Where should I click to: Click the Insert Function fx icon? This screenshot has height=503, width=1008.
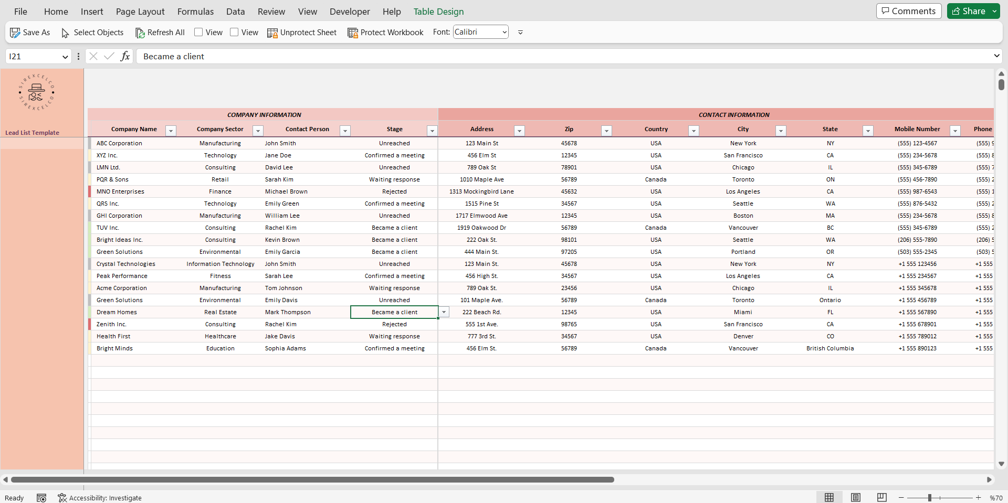[125, 56]
